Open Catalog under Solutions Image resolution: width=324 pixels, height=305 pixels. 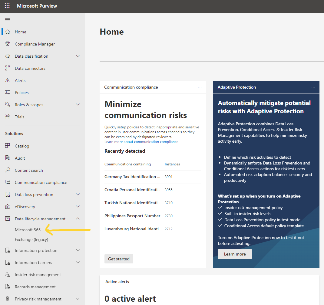22,146
